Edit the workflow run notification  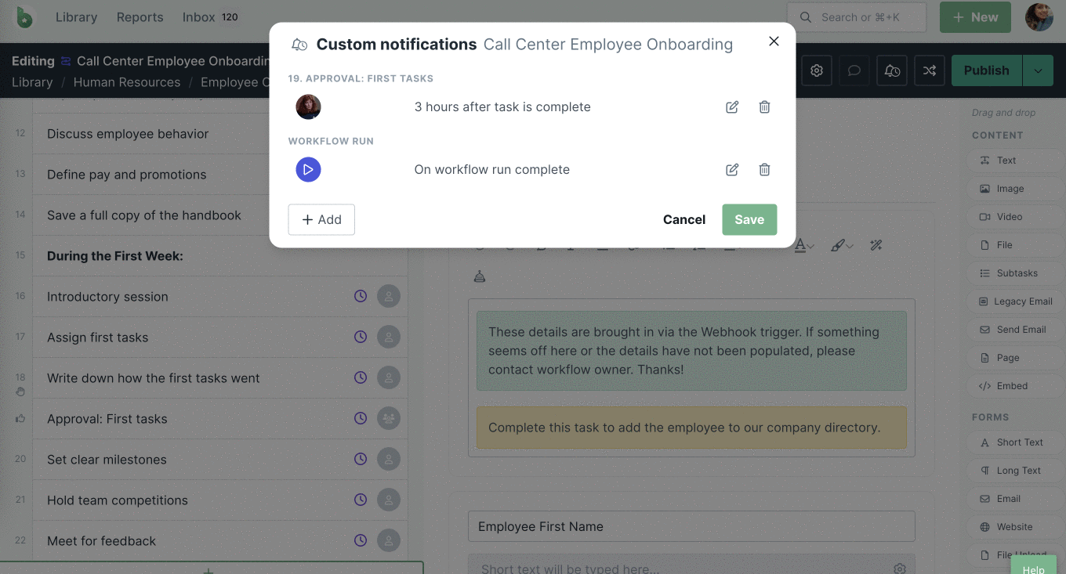coord(731,169)
